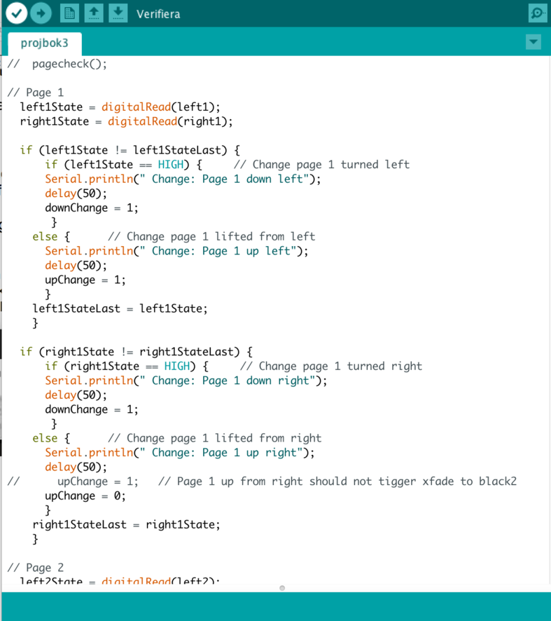Image resolution: width=551 pixels, height=621 pixels.
Task: Place cursor on "left1StateLast = left1State;" line
Action: click(120, 308)
